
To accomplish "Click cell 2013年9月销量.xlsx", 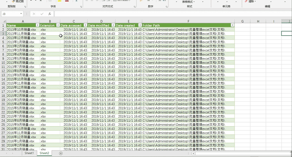I will pyautogui.click(x=23, y=75).
